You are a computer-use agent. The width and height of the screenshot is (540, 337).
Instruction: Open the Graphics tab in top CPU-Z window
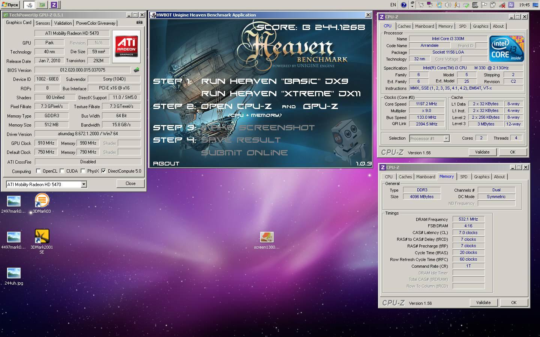point(481,26)
